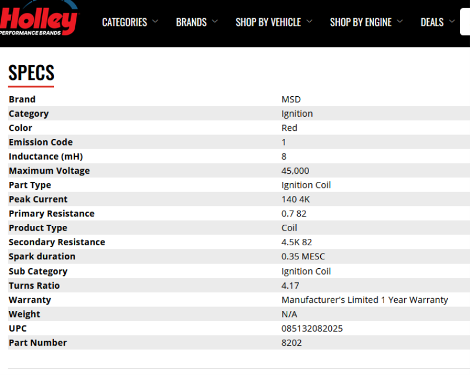Select the Primary Resistance label
470x375 pixels.
[52, 214]
